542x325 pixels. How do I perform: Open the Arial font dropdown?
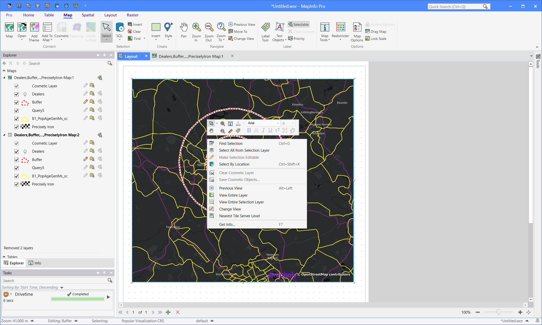(278, 123)
